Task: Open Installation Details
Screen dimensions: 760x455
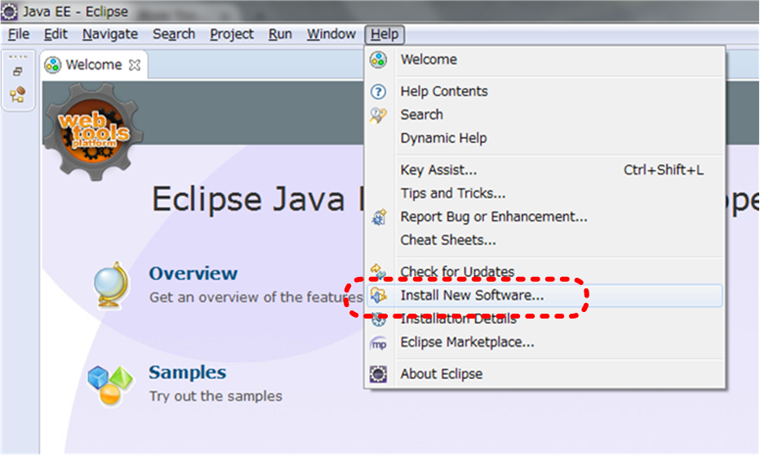Action: point(544,319)
